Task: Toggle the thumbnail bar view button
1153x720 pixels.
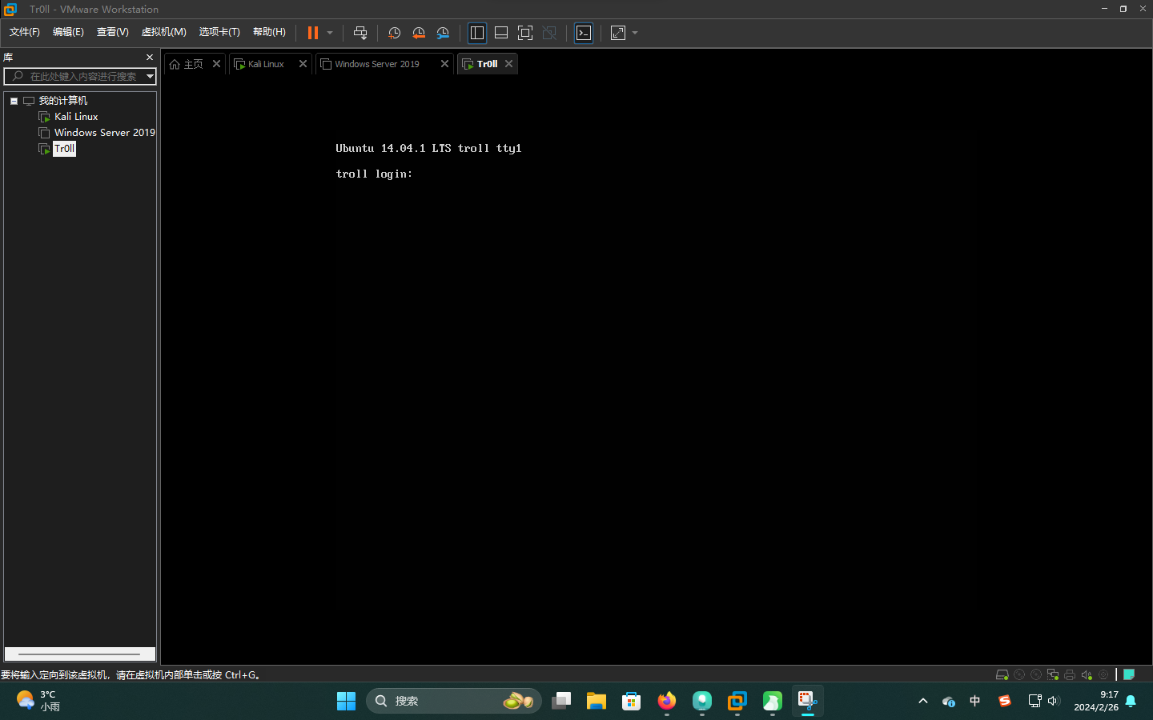Action: pyautogui.click(x=501, y=33)
